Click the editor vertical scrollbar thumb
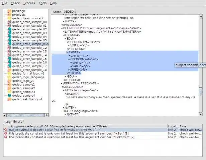 pos(201,91)
